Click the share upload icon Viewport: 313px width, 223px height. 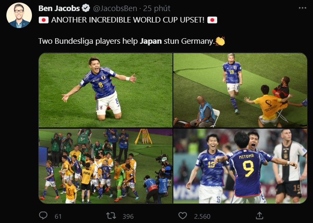[259, 216]
